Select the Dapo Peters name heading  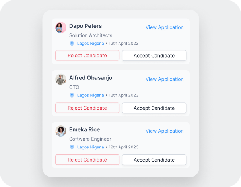click(86, 26)
